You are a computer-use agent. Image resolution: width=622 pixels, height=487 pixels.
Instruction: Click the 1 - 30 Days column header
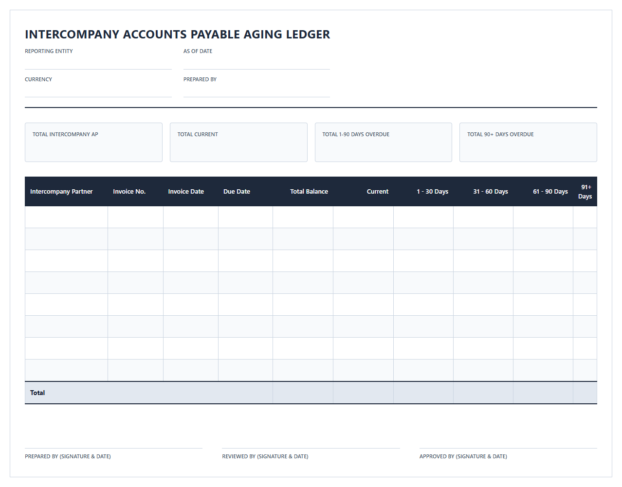pos(423,192)
